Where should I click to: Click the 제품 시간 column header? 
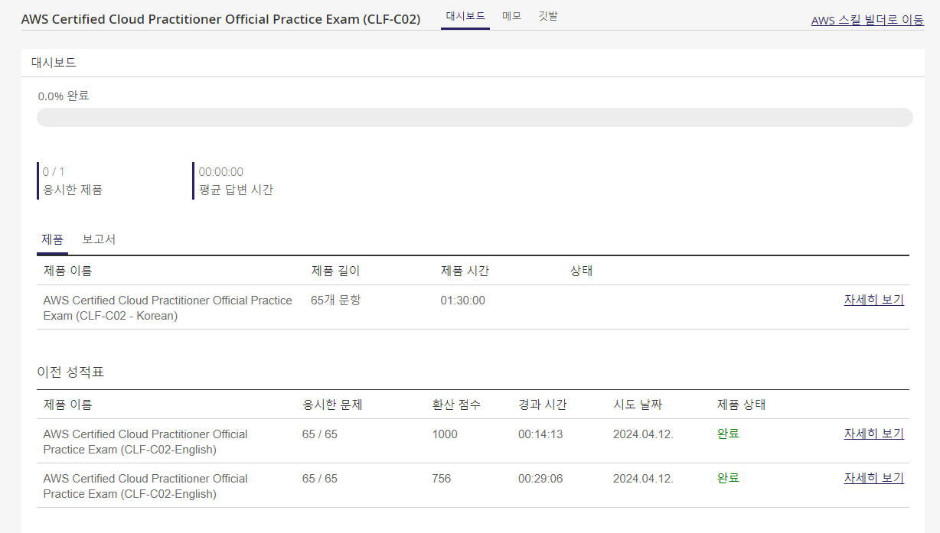pos(465,271)
